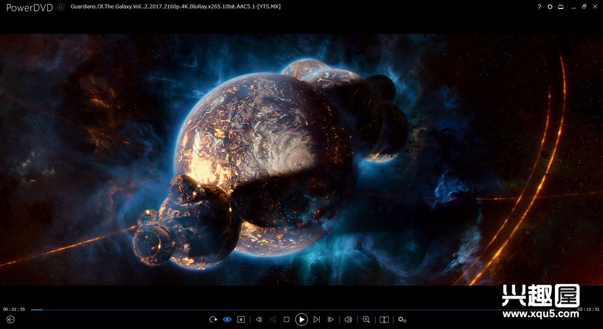Click the repeat/rotate arrow icon

pos(213,319)
